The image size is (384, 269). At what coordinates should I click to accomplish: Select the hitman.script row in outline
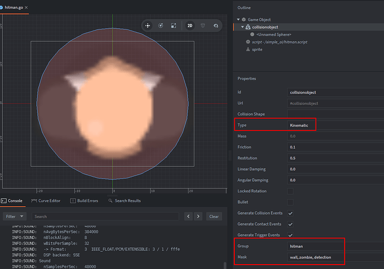(279, 42)
